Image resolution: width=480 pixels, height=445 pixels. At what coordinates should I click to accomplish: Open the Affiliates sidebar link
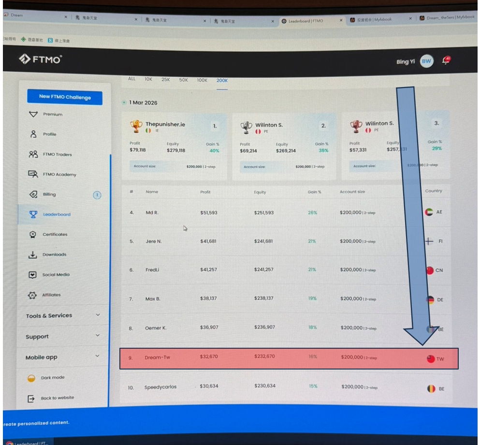point(51,295)
